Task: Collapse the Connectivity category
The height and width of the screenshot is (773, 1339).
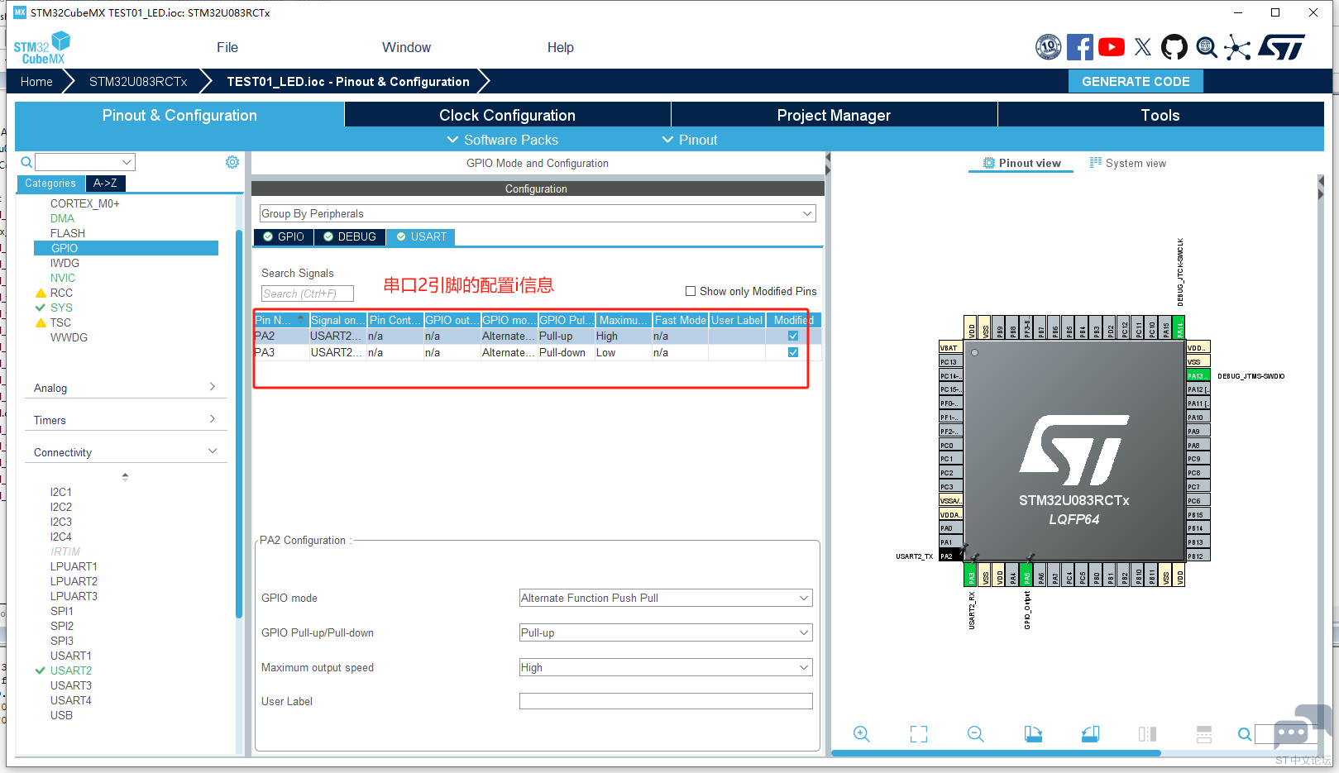Action: pos(125,452)
